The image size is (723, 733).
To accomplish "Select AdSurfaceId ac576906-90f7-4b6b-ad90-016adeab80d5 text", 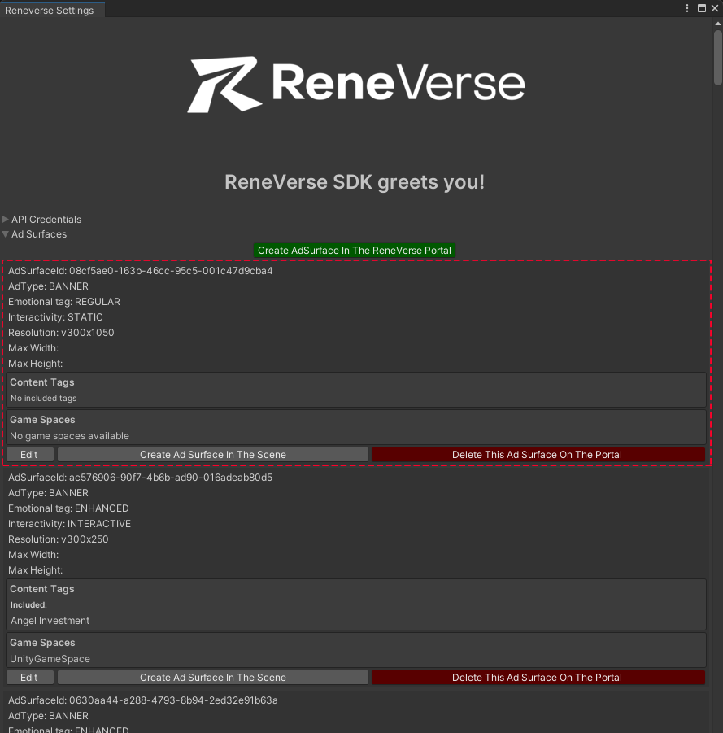I will 140,478.
